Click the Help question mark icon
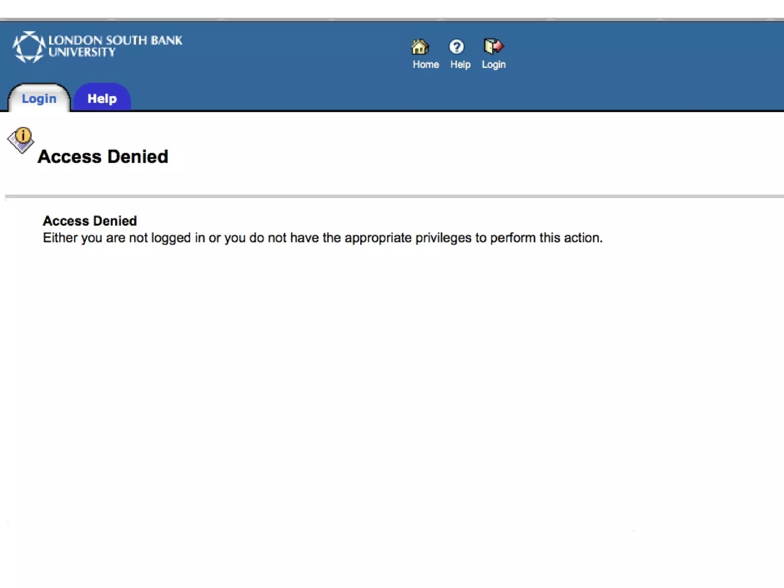Image resolution: width=784 pixels, height=588 pixels. [x=456, y=47]
